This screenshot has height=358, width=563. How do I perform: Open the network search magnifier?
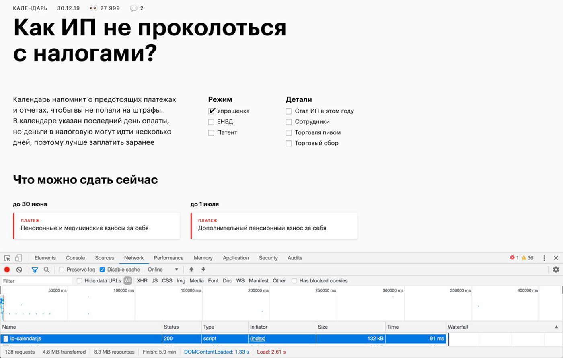[47, 270]
